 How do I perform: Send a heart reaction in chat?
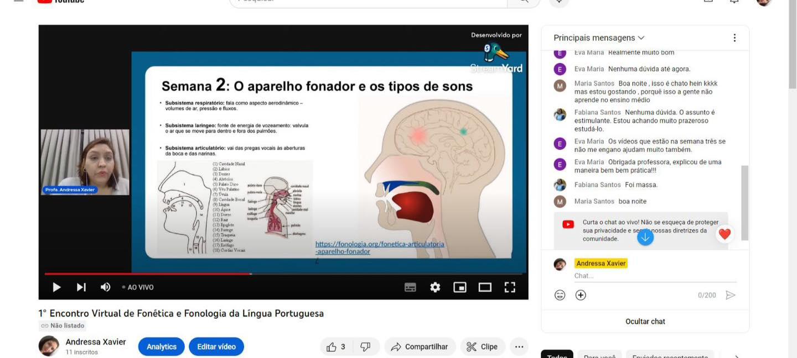(x=724, y=234)
